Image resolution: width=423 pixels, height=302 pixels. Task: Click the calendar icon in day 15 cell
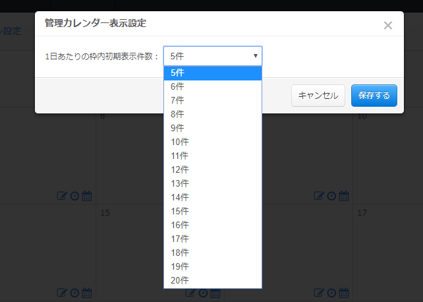[215, 293]
